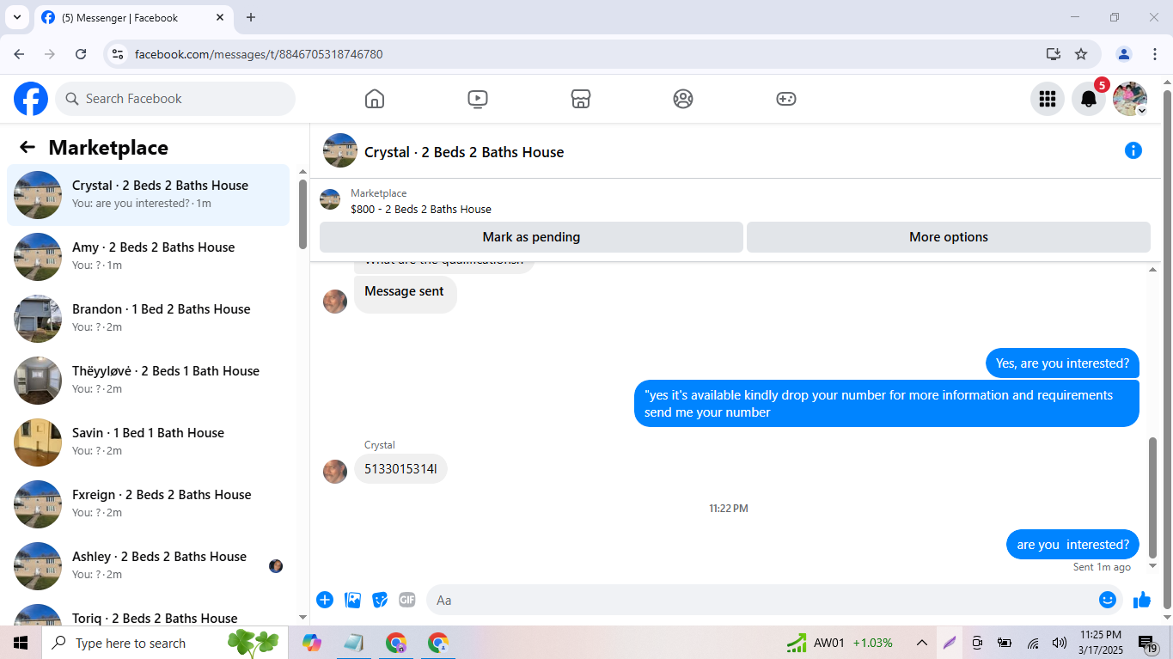Open the account profile picture menu
Screen dimensions: 1173x659
tap(1130, 99)
